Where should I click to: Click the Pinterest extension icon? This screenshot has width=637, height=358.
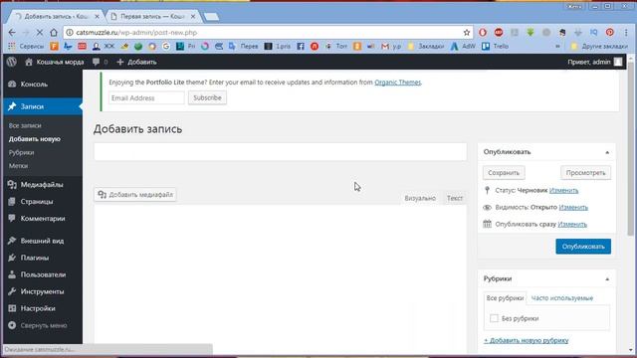tap(610, 33)
